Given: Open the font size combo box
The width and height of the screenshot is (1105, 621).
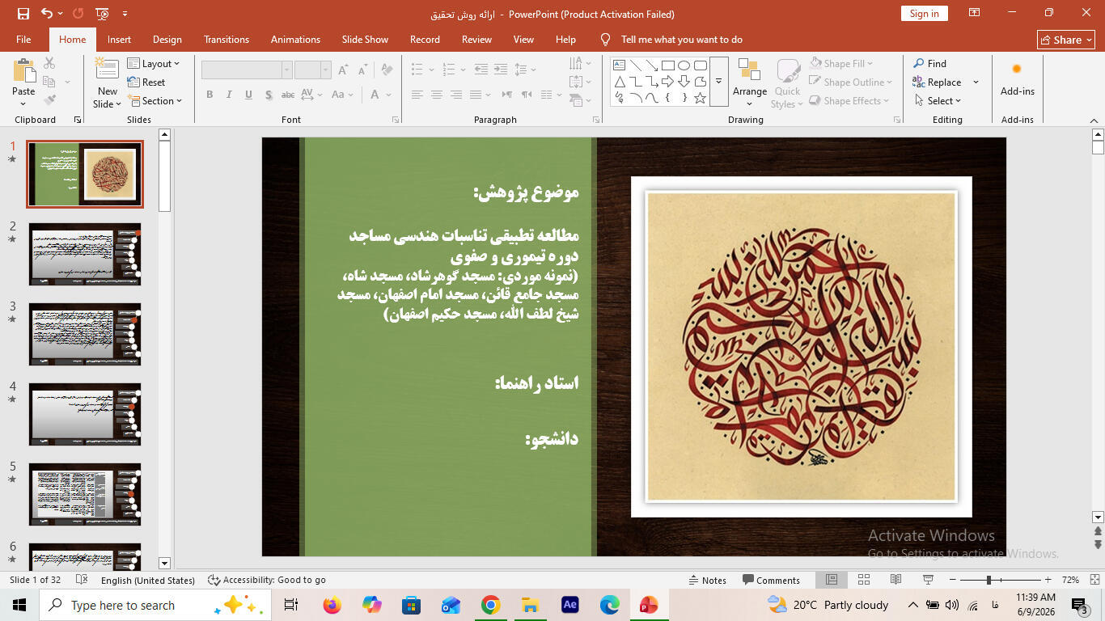Looking at the screenshot, I should 313,70.
